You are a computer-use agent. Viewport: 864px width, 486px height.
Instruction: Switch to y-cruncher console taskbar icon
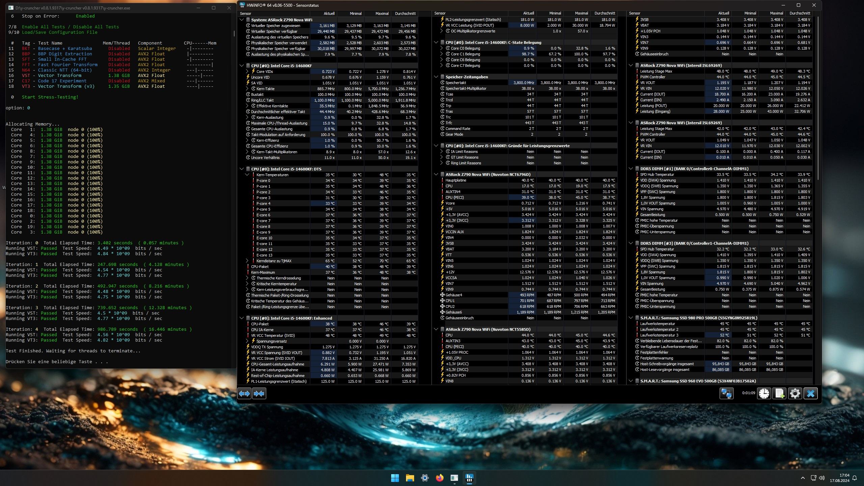click(454, 478)
